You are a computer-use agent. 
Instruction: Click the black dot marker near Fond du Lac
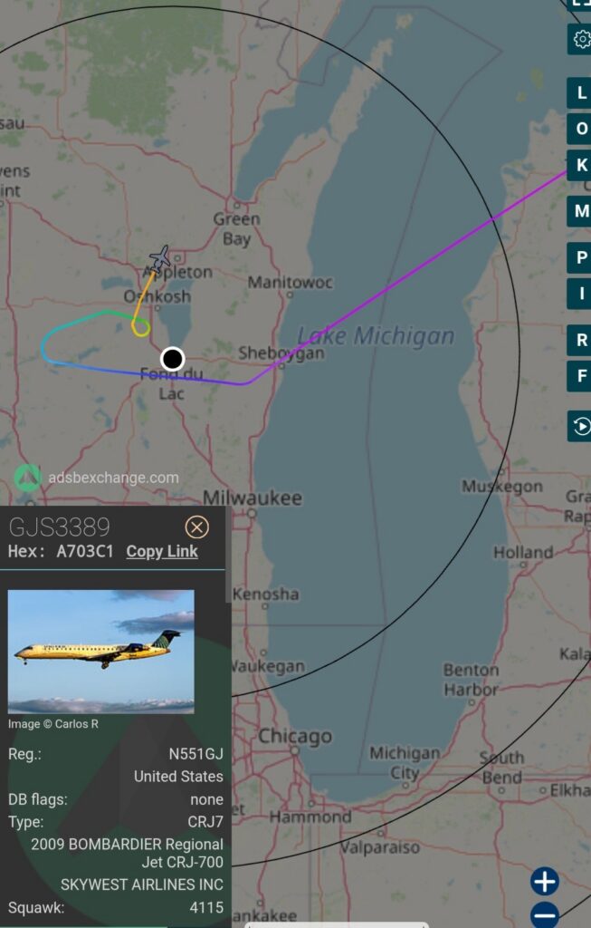(x=173, y=359)
